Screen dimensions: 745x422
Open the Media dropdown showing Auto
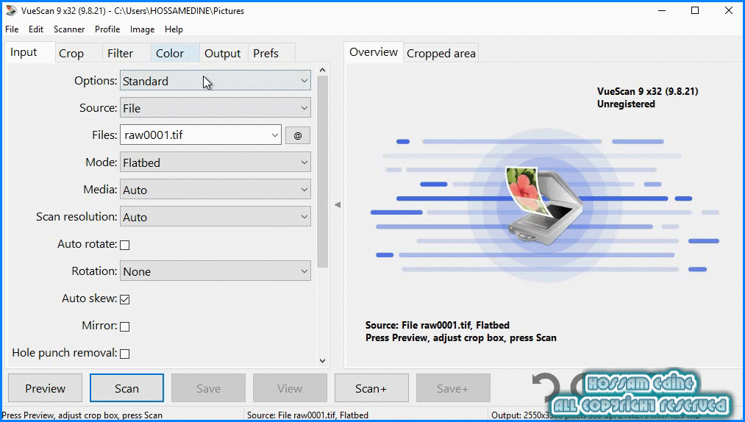point(215,190)
